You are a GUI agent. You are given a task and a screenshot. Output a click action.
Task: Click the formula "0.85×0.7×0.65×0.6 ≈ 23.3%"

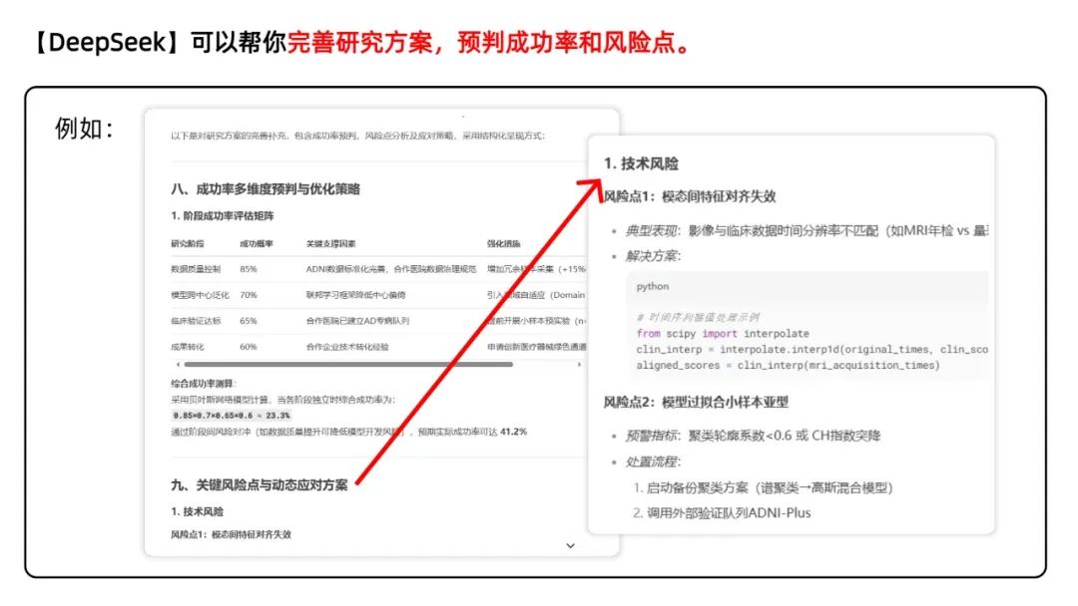coord(231,416)
